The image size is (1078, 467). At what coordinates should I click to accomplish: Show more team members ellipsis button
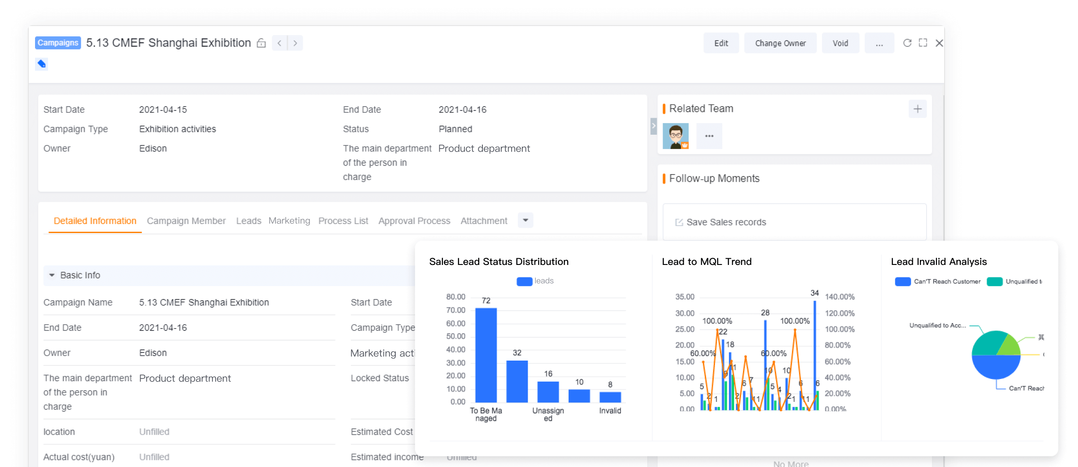click(709, 136)
